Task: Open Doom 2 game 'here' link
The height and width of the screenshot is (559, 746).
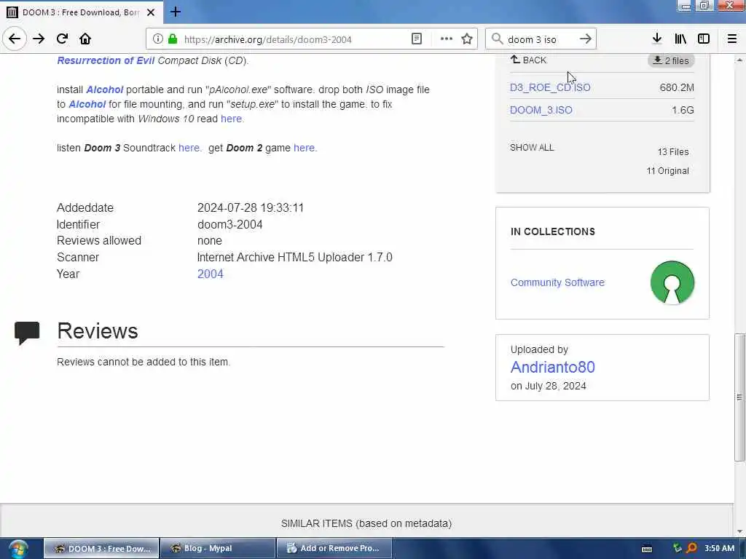Action: pyautogui.click(x=304, y=148)
